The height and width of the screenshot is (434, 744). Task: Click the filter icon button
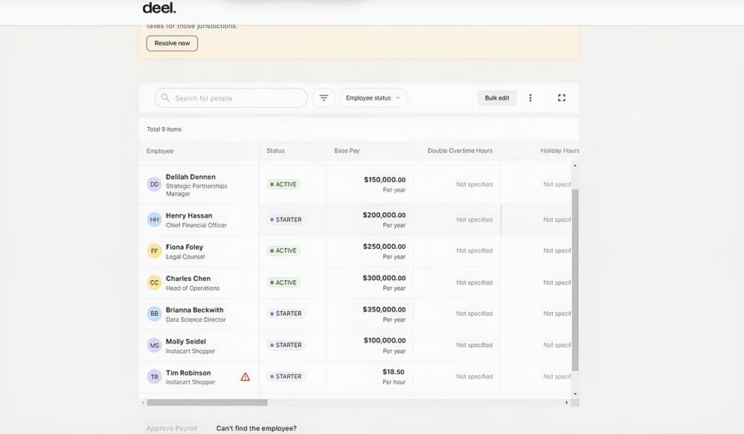click(324, 98)
